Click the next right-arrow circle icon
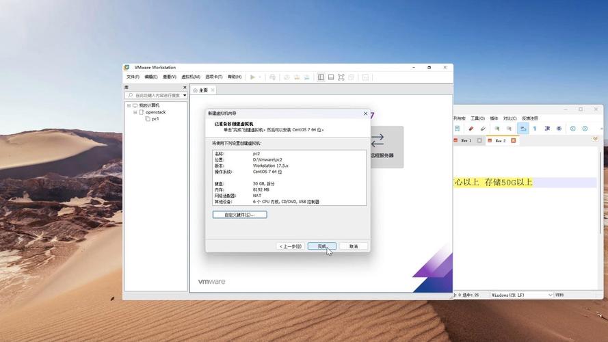 click(585, 129)
